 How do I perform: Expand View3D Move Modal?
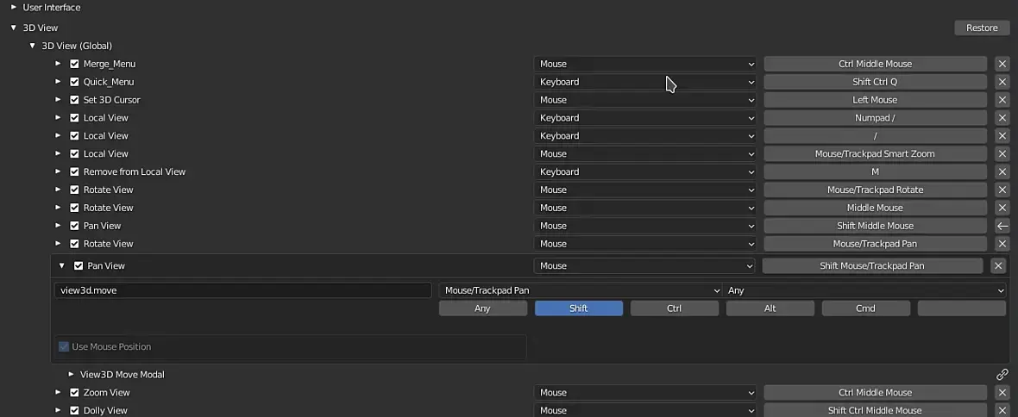[71, 374]
